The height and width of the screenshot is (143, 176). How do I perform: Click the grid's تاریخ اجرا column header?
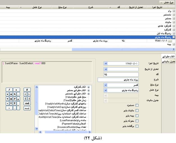click(157, 7)
